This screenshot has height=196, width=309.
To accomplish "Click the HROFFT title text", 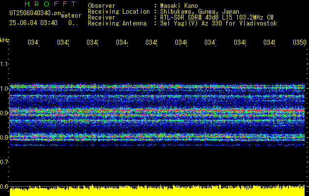I will click(x=50, y=4).
